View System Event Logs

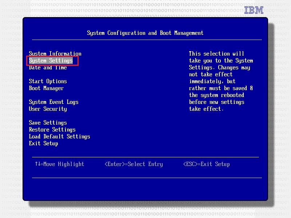53,102
